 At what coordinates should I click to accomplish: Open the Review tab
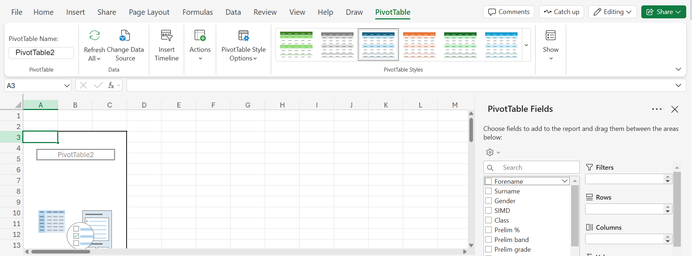tap(265, 12)
